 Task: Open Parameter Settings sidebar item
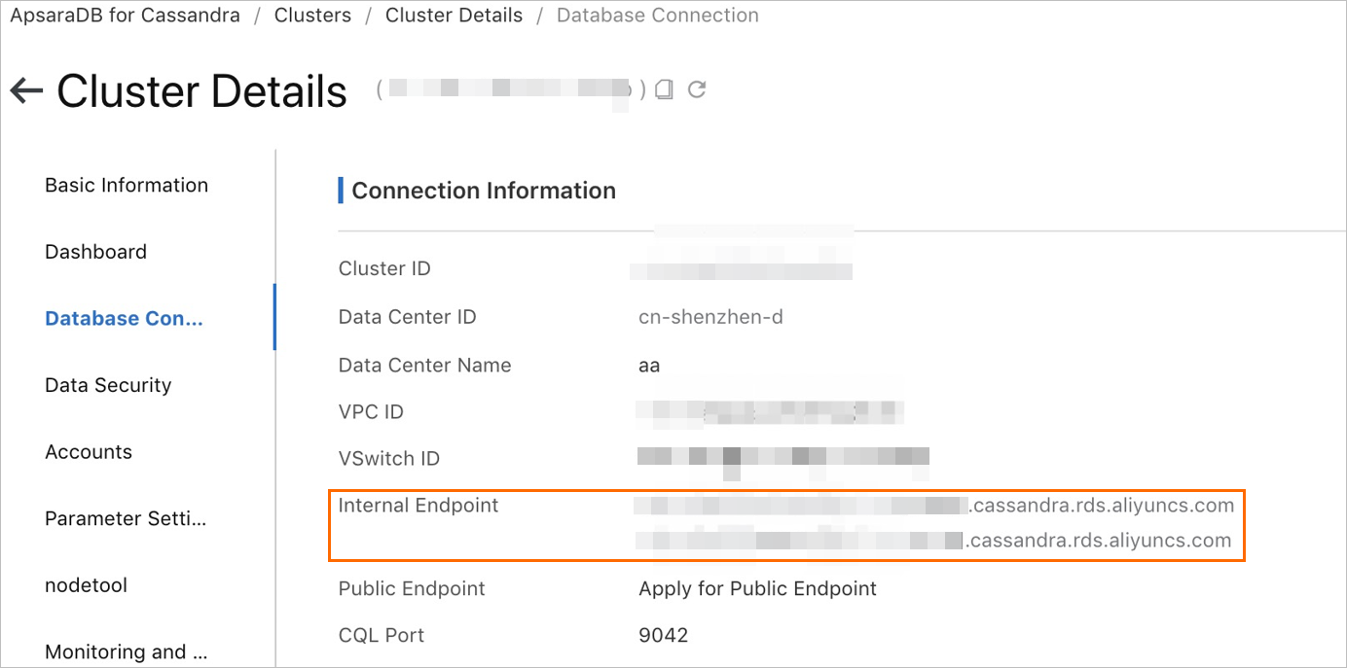(126, 518)
